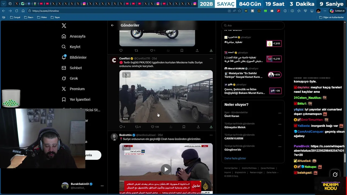The width and height of the screenshot is (347, 195).
Task: Open Yer İşaretleri in sidebar
Action: pyautogui.click(x=76, y=99)
